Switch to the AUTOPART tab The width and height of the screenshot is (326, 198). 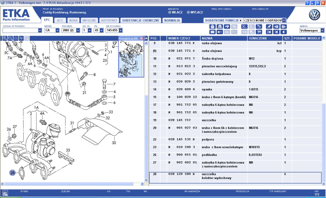point(109,20)
